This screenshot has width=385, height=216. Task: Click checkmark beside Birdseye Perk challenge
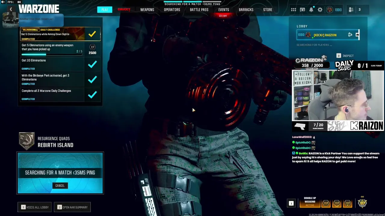coord(92,79)
